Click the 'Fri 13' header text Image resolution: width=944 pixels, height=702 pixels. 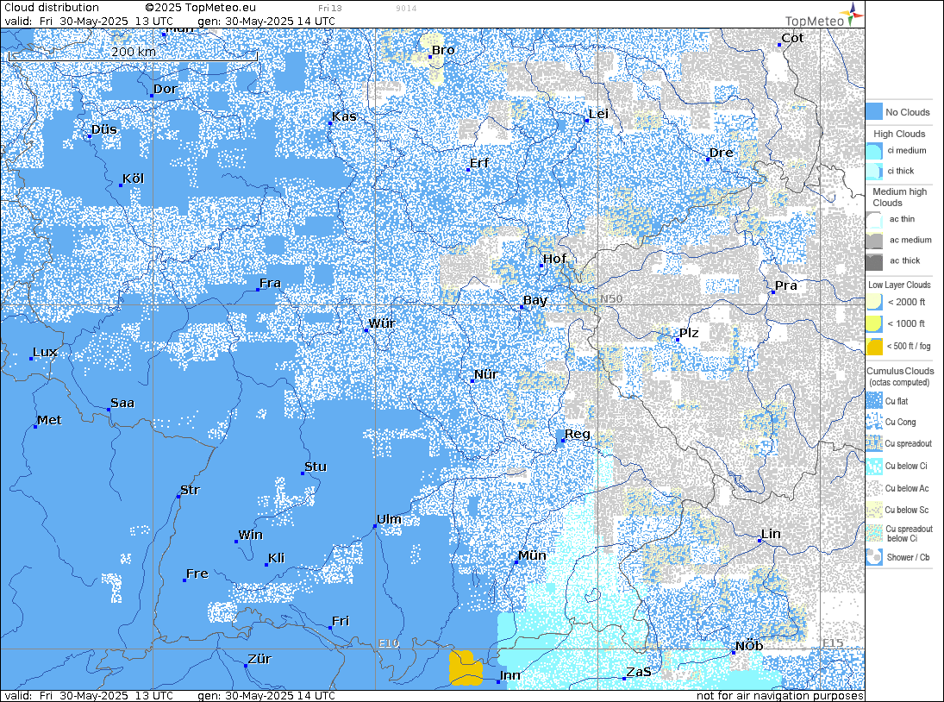330,9
